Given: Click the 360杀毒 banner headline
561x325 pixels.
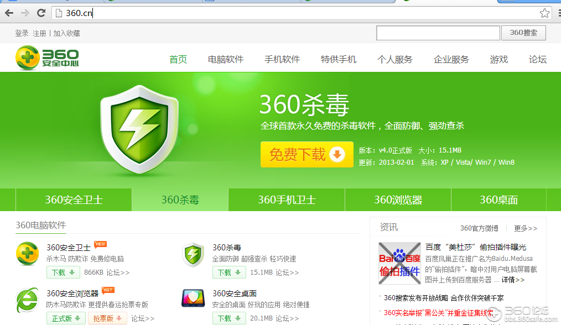Looking at the screenshot, I should click(304, 104).
